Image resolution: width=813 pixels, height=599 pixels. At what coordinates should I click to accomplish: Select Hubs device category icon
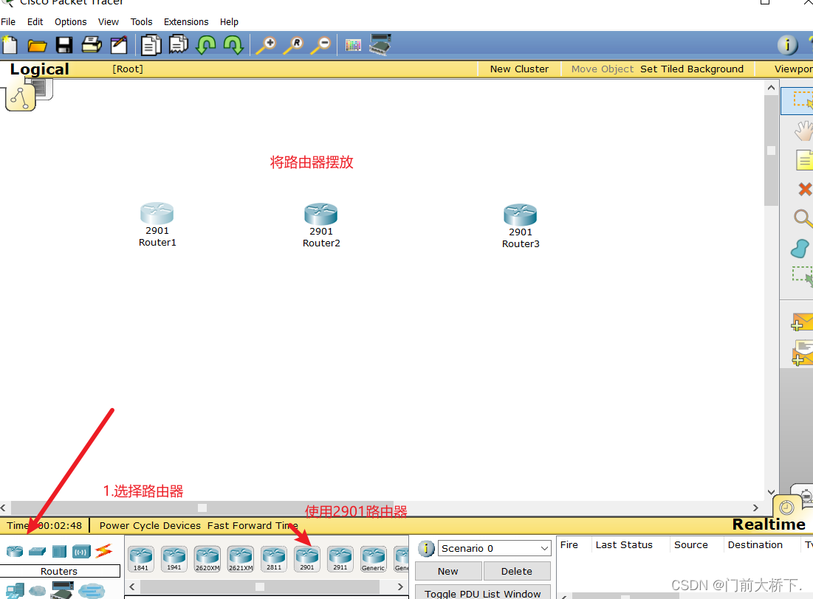59,551
